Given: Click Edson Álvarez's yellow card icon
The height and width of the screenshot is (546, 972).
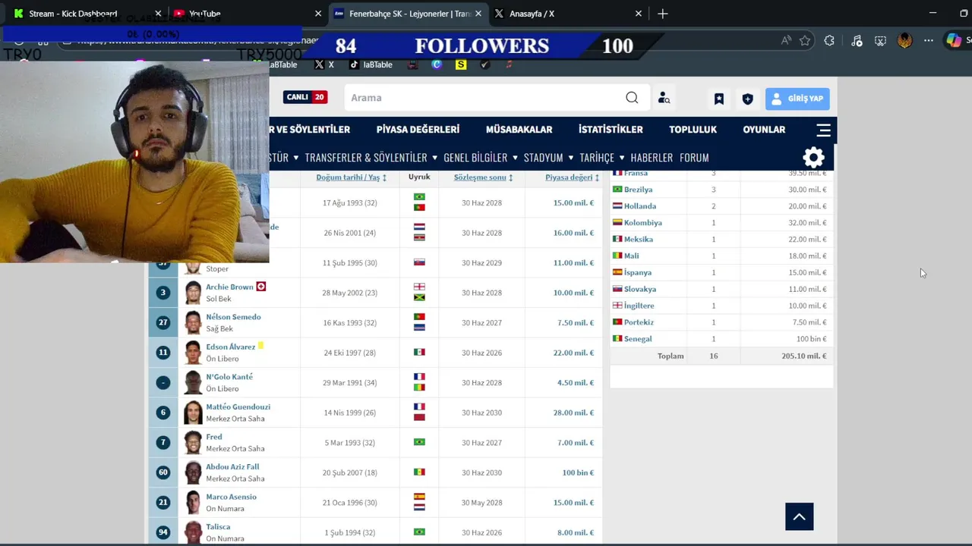Looking at the screenshot, I should click(260, 346).
